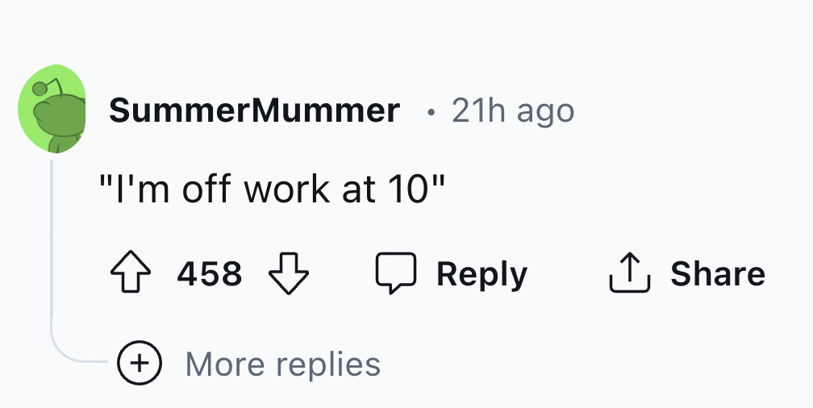
Task: Open the "21h ago" timestamp permalink
Action: coord(513,110)
